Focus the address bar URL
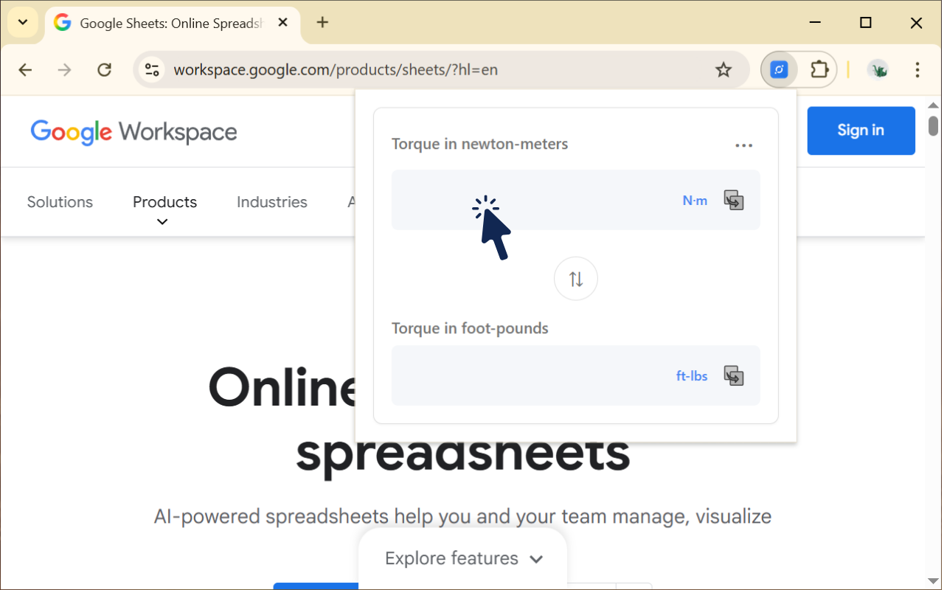Image resolution: width=944 pixels, height=590 pixels. pyautogui.click(x=336, y=70)
